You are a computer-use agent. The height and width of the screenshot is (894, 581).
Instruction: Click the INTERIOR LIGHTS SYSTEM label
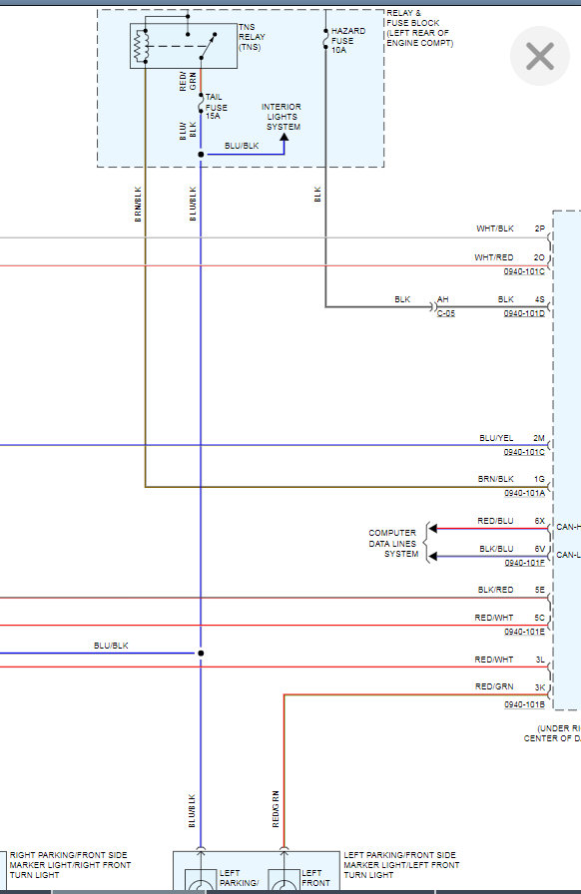(282, 117)
